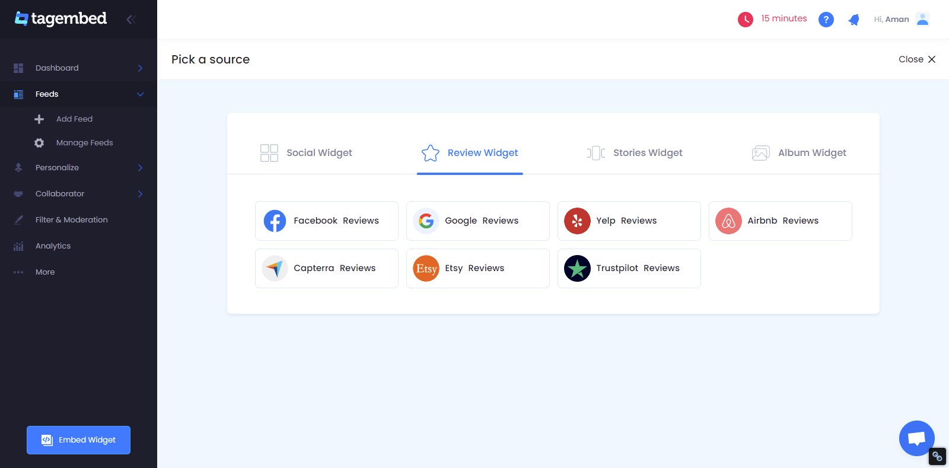Select the Review Widget tab
The height and width of the screenshot is (468, 949).
[x=470, y=153]
